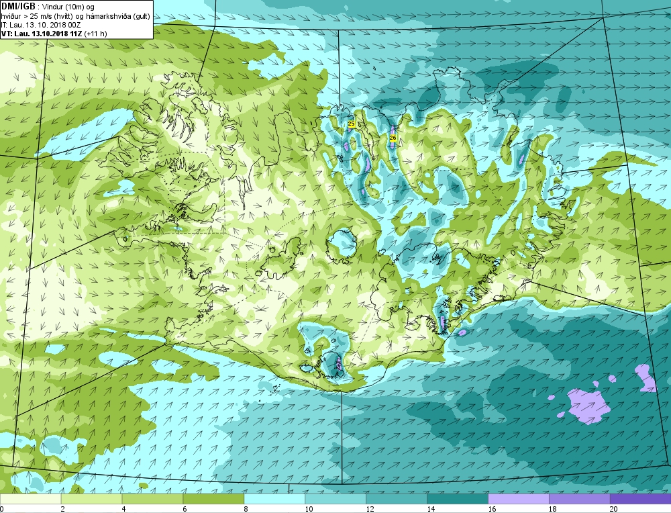Image resolution: width=671 pixels, height=513 pixels.
Task: Choose the 14–16 dark teal legend swatch
Action: (458, 499)
